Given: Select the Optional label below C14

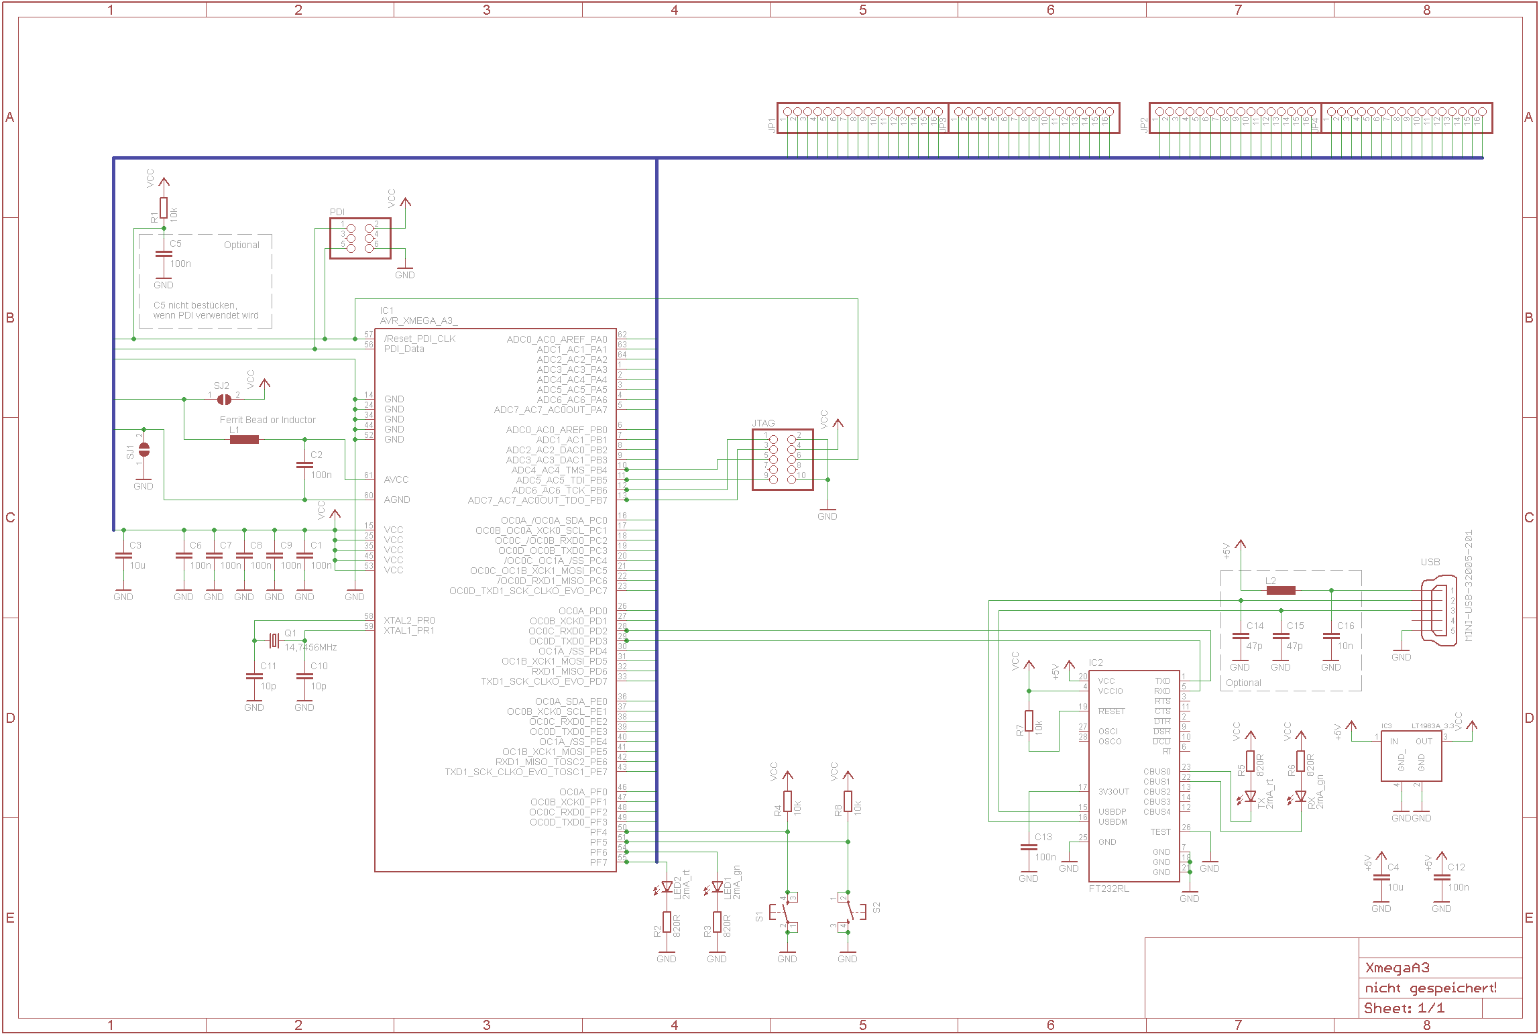Looking at the screenshot, I should click(1243, 683).
